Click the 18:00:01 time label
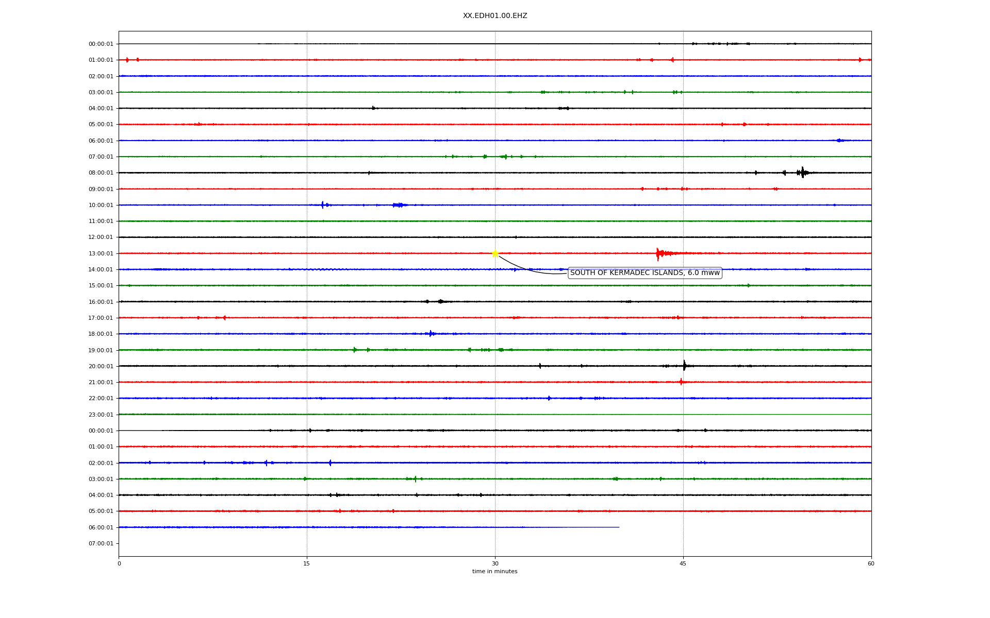The height and width of the screenshot is (618, 990). coord(101,334)
